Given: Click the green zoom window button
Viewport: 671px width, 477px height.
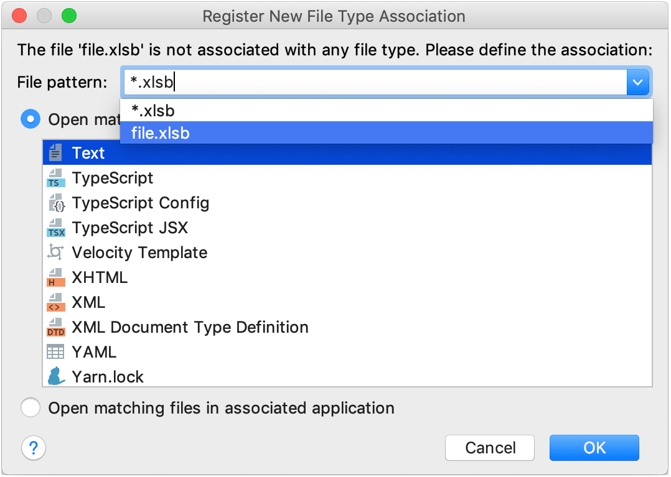Looking at the screenshot, I should coord(69,16).
